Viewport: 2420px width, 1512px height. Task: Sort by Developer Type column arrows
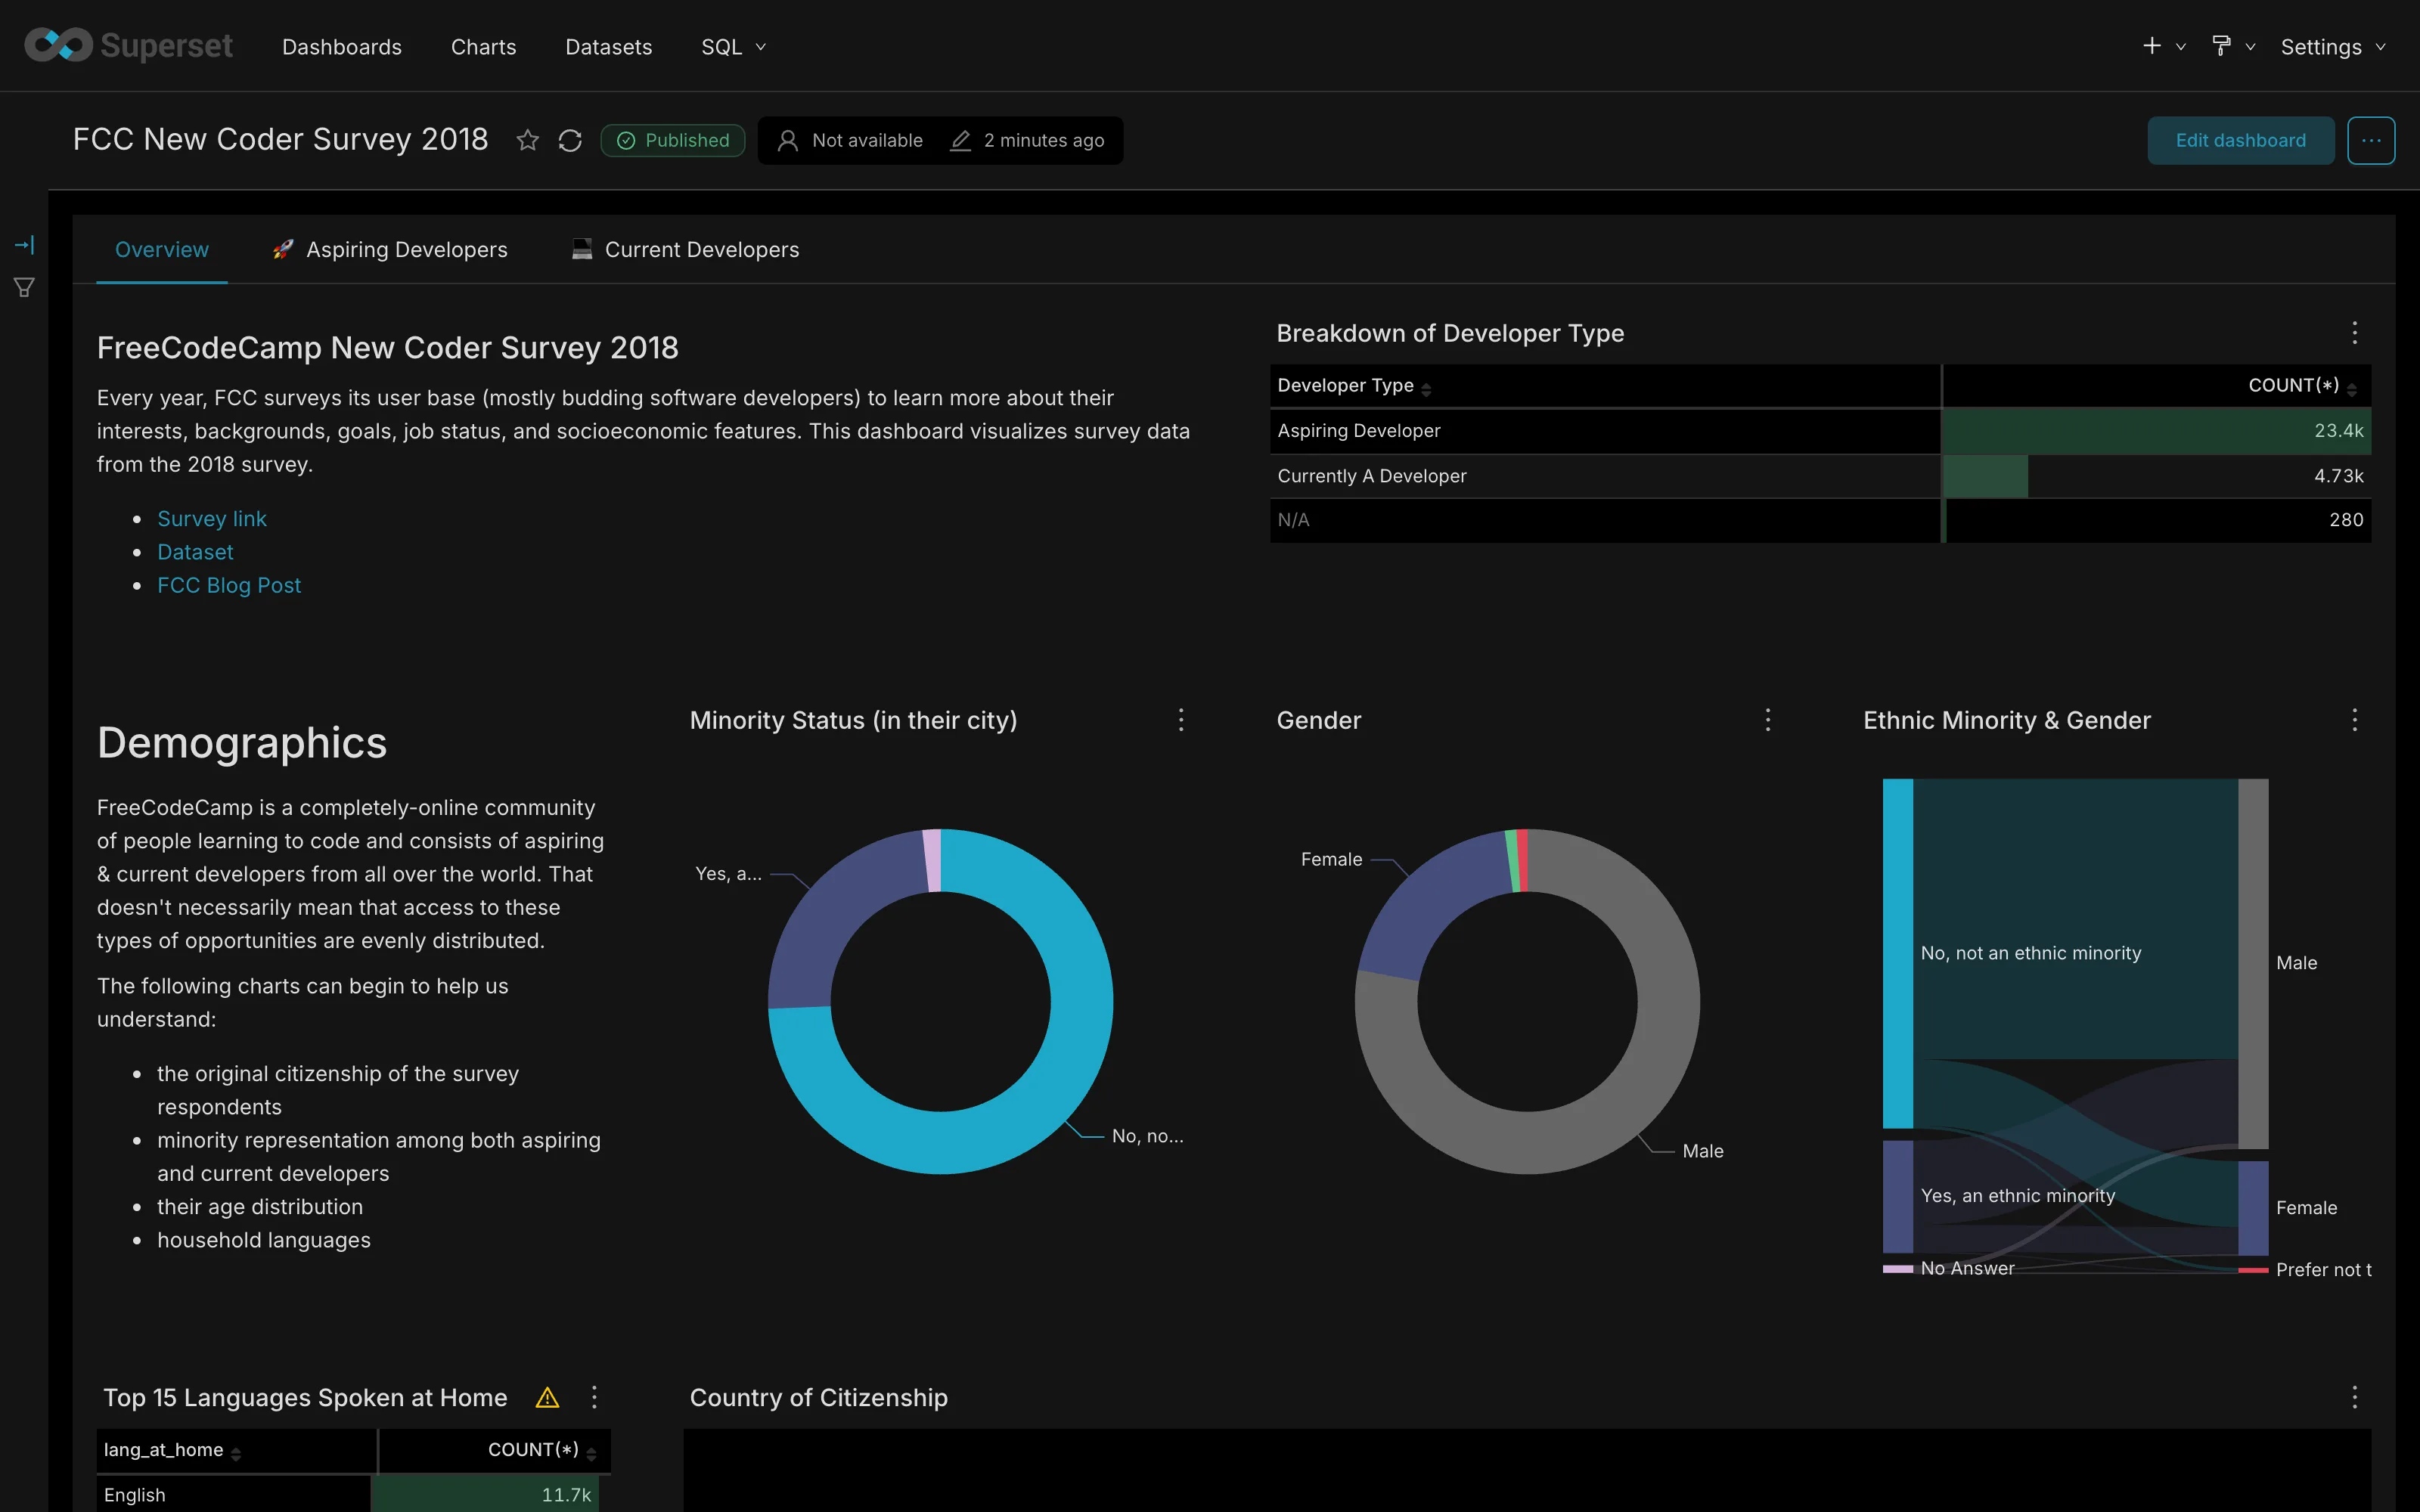click(1426, 389)
